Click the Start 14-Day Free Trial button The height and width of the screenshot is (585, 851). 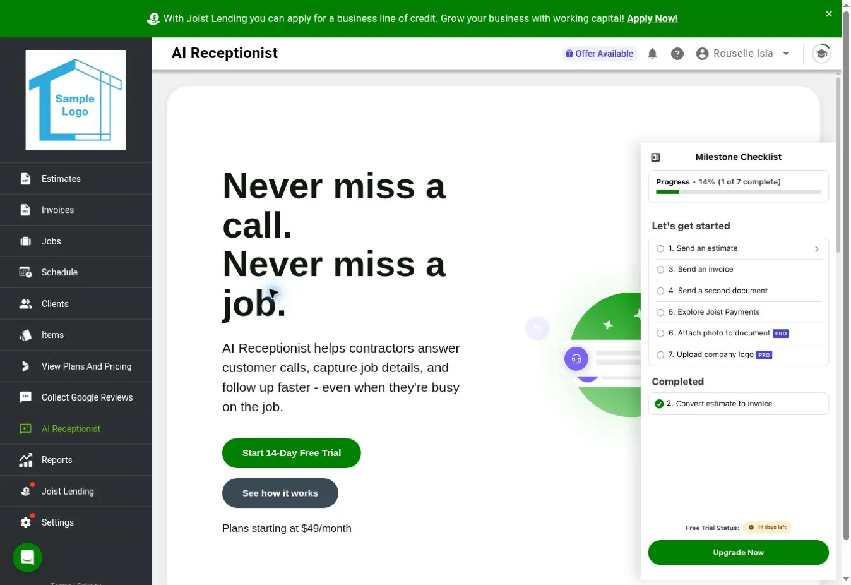click(292, 453)
